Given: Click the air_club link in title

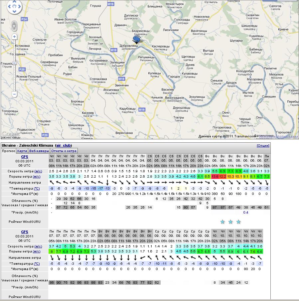Looking at the screenshot, I should tap(63, 145).
